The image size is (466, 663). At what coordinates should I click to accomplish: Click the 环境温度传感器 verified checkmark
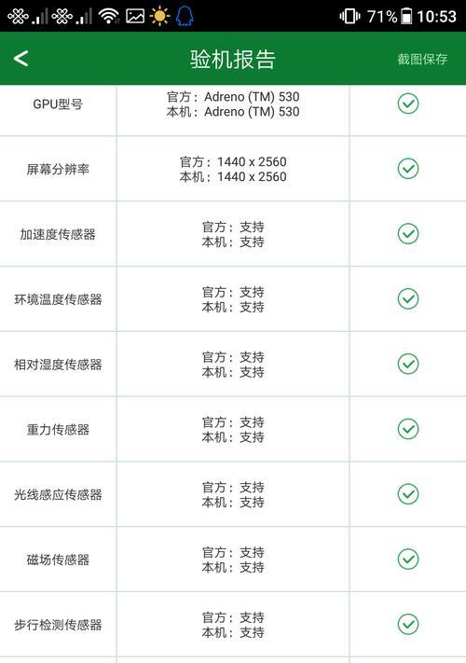408,298
